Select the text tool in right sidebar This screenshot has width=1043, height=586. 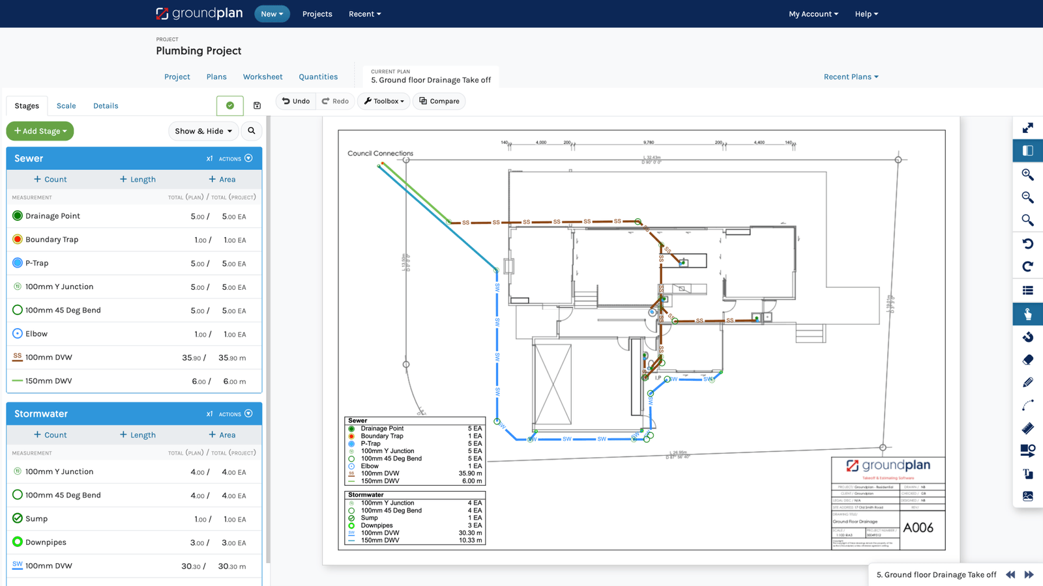click(1027, 473)
